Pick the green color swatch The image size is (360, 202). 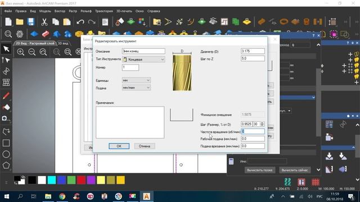pyautogui.click(x=71, y=180)
